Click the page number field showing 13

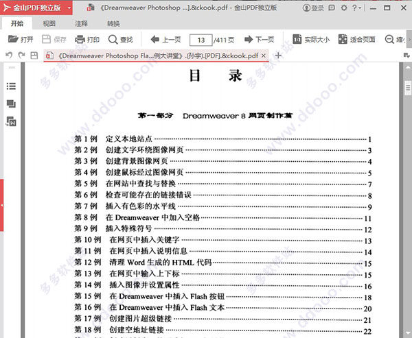click(x=201, y=40)
